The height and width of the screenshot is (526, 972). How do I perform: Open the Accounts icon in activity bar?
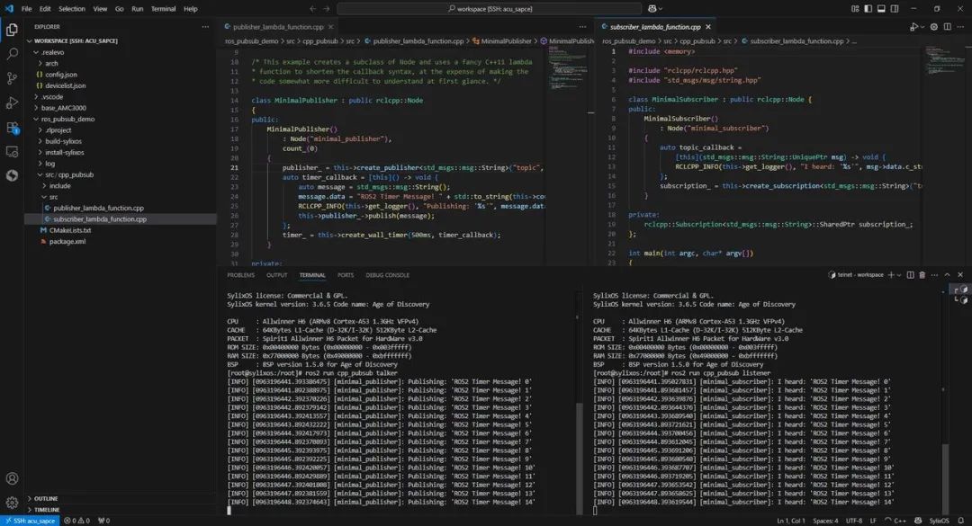(12, 479)
